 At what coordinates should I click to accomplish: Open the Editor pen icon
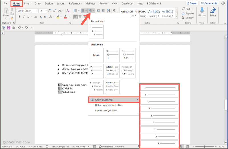(x=213, y=11)
